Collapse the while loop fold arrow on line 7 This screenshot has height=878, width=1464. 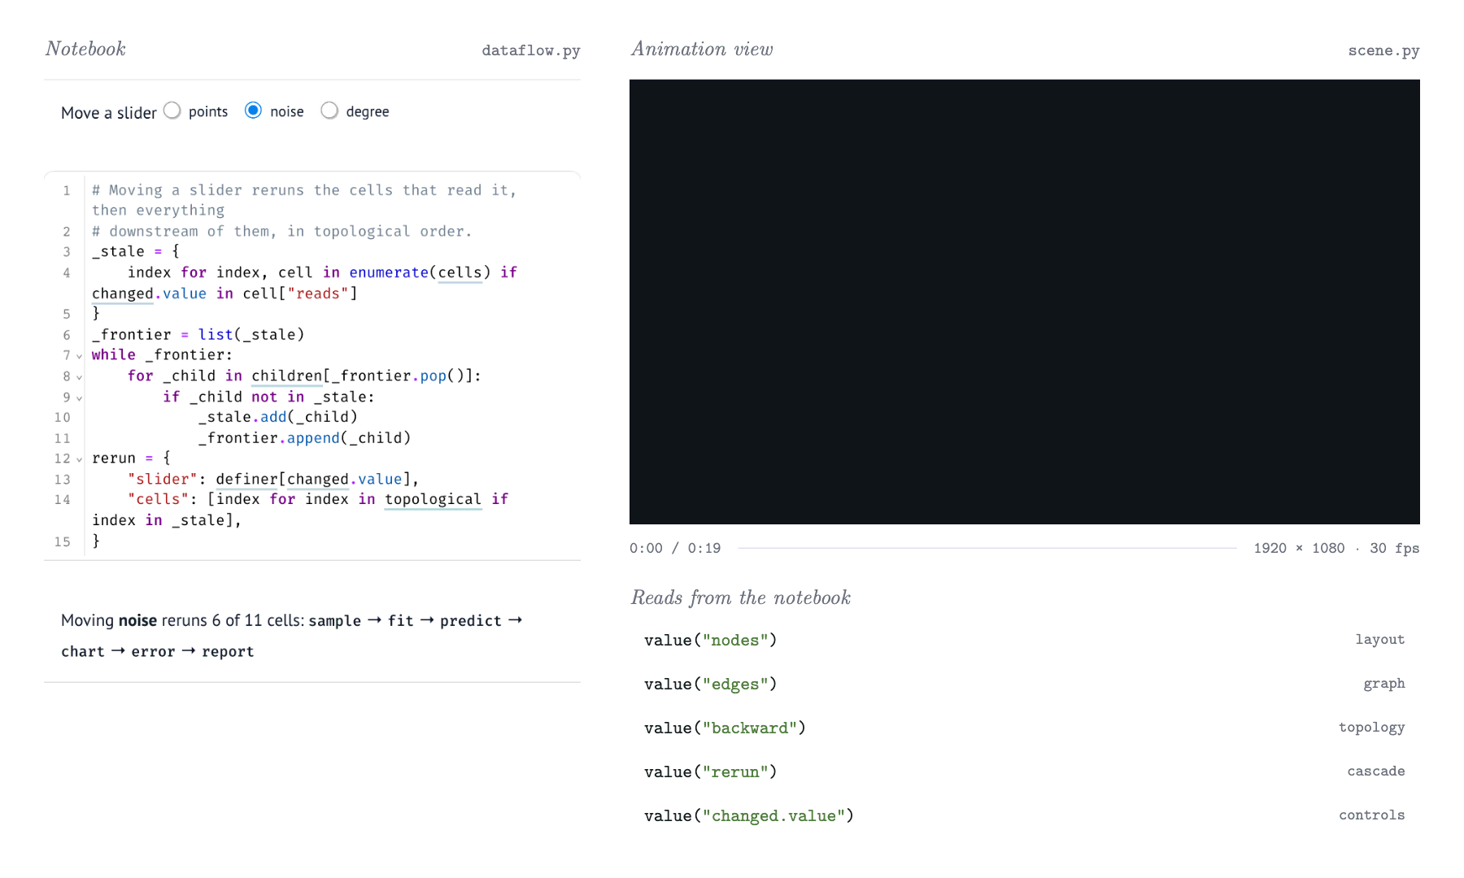79,356
